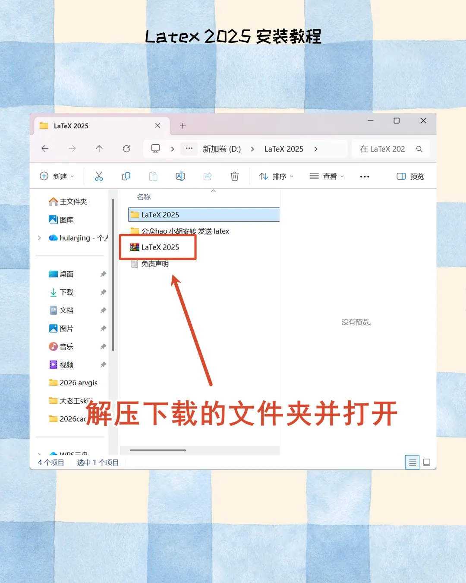Open hulanjing OneDrive in sidebar

coord(79,238)
